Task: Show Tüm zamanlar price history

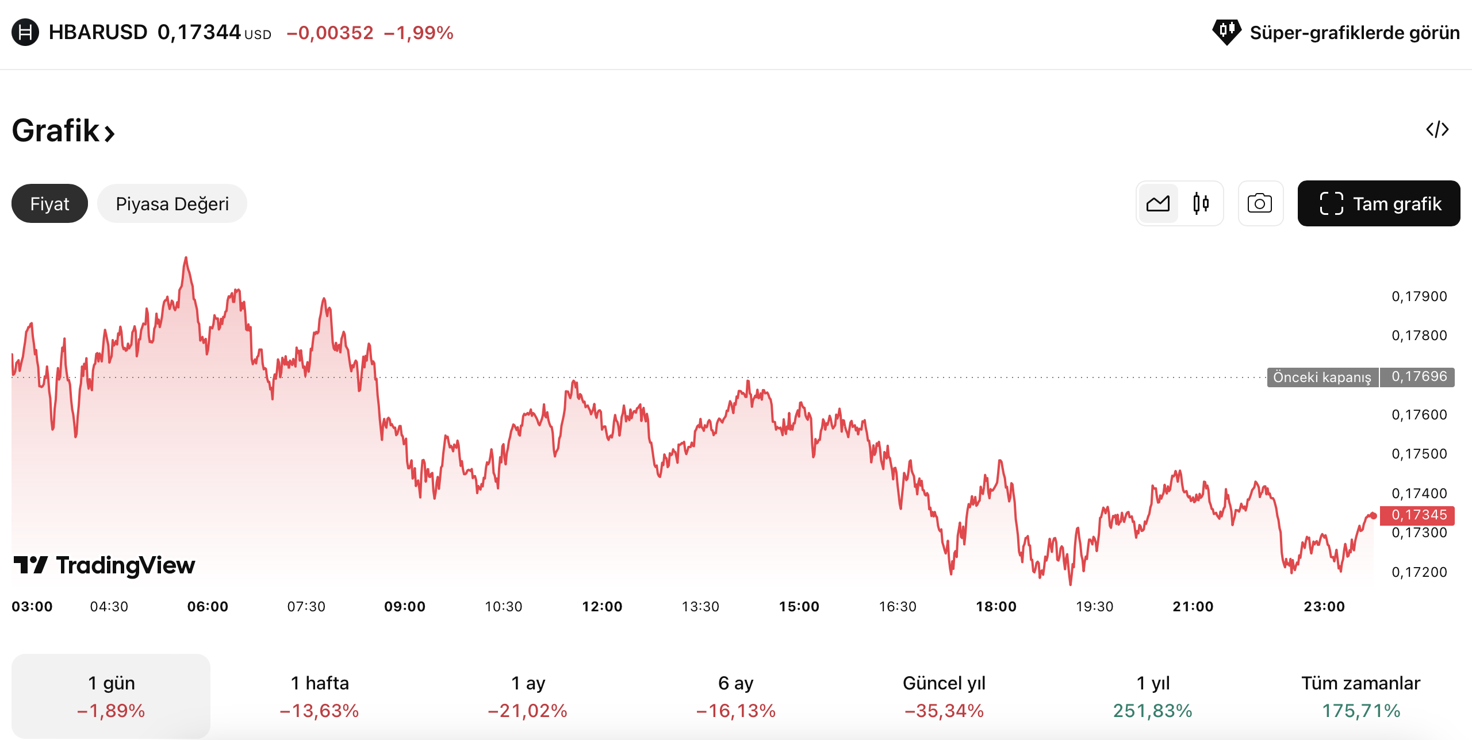Action: click(1360, 696)
